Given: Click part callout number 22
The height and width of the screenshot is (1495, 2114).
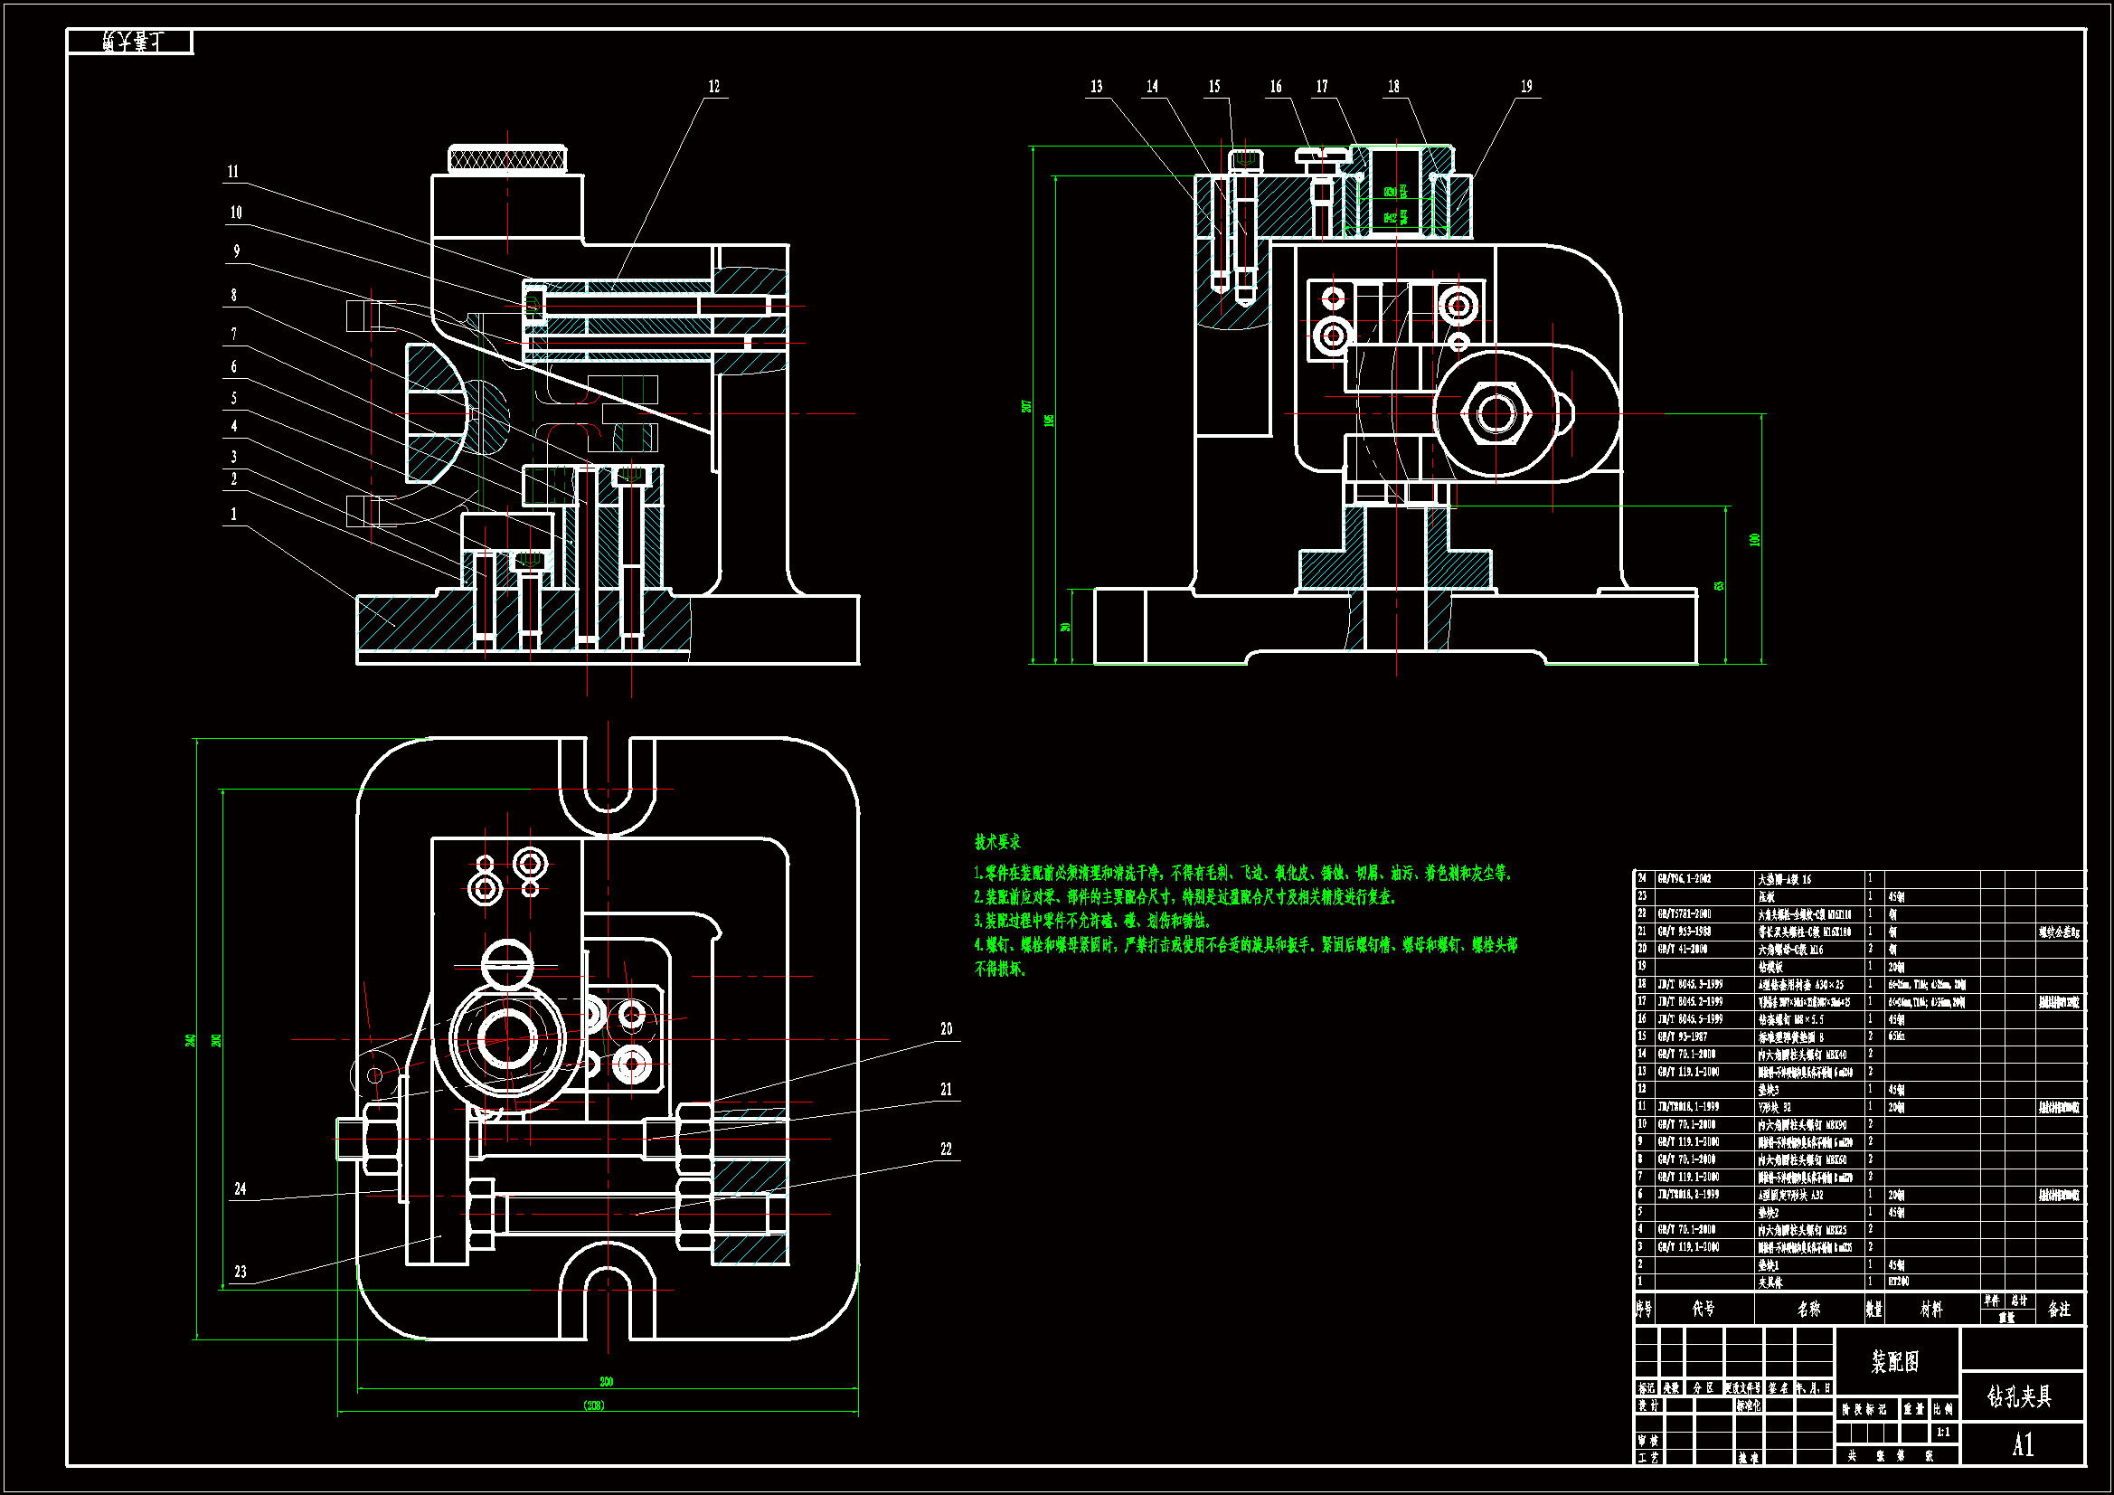Looking at the screenshot, I should tap(946, 1150).
